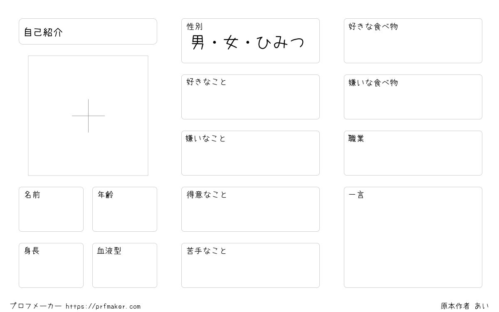The width and height of the screenshot is (499, 312).
Task: Click the 年齢 age field
Action: (x=125, y=209)
